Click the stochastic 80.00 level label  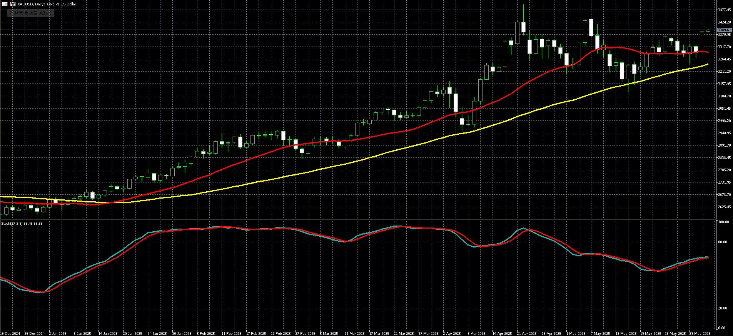(x=723, y=242)
